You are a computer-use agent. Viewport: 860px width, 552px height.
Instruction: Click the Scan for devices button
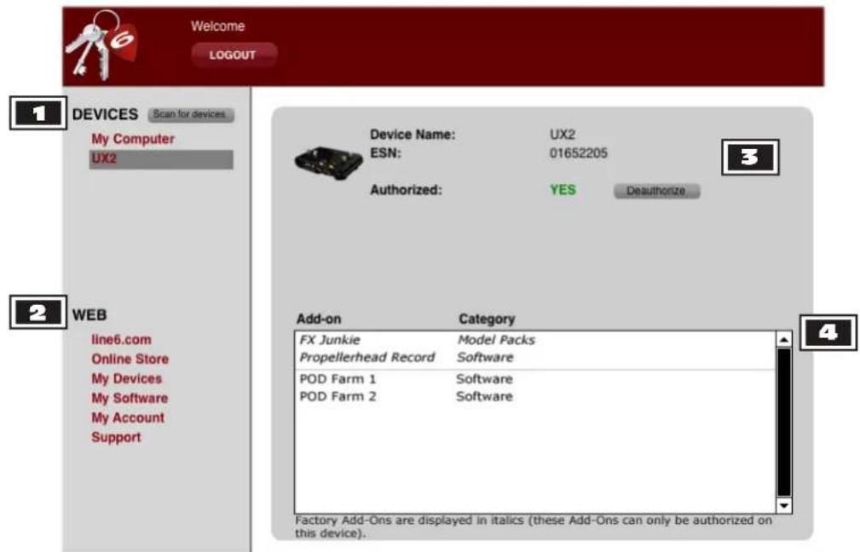(x=190, y=114)
